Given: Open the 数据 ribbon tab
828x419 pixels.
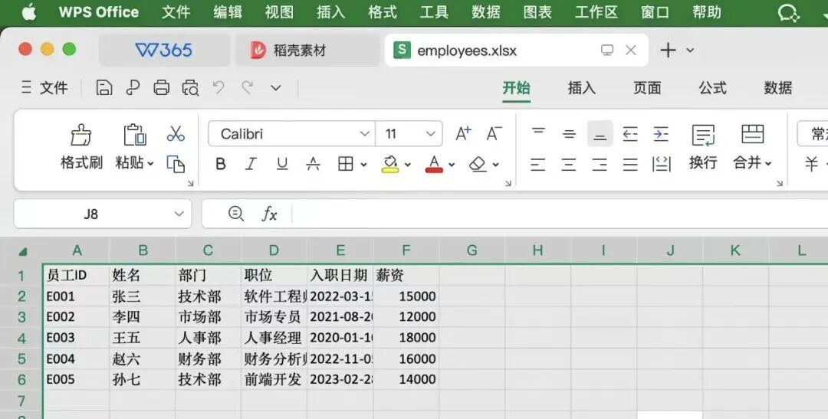Looking at the screenshot, I should [x=778, y=87].
